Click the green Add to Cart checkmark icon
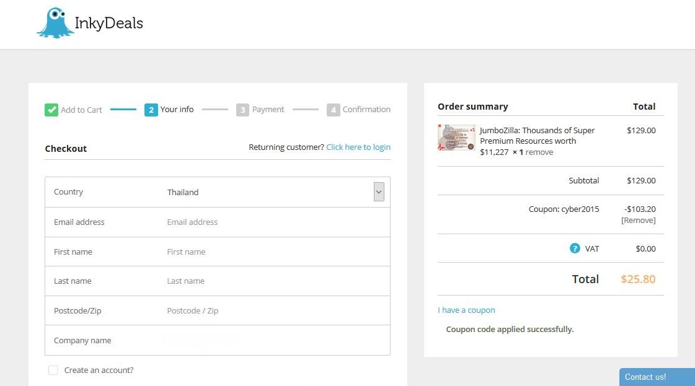The width and height of the screenshot is (695, 386). [51, 110]
